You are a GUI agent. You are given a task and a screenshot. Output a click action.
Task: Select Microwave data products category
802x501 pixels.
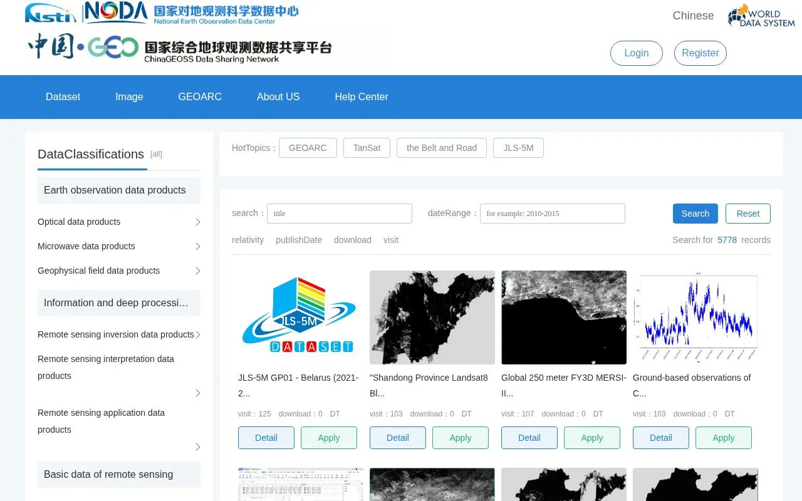86,246
